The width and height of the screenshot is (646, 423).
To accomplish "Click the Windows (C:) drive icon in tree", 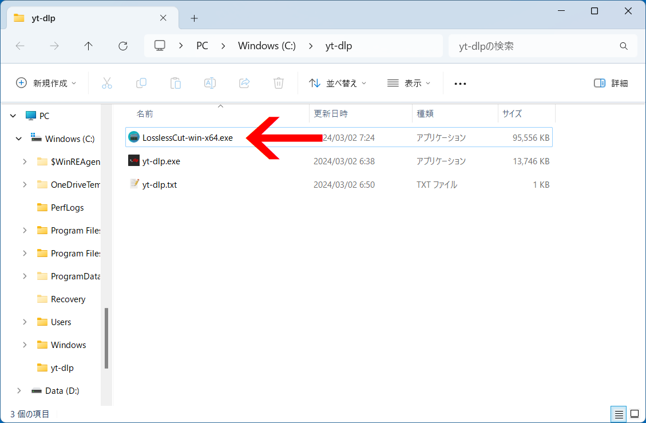I will tap(36, 138).
